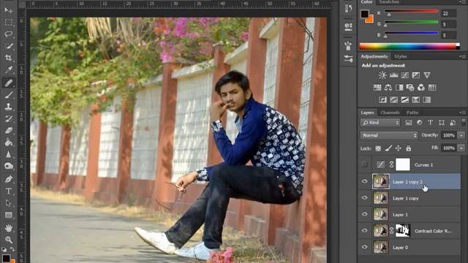Select the Healing Brush tool

click(9, 83)
